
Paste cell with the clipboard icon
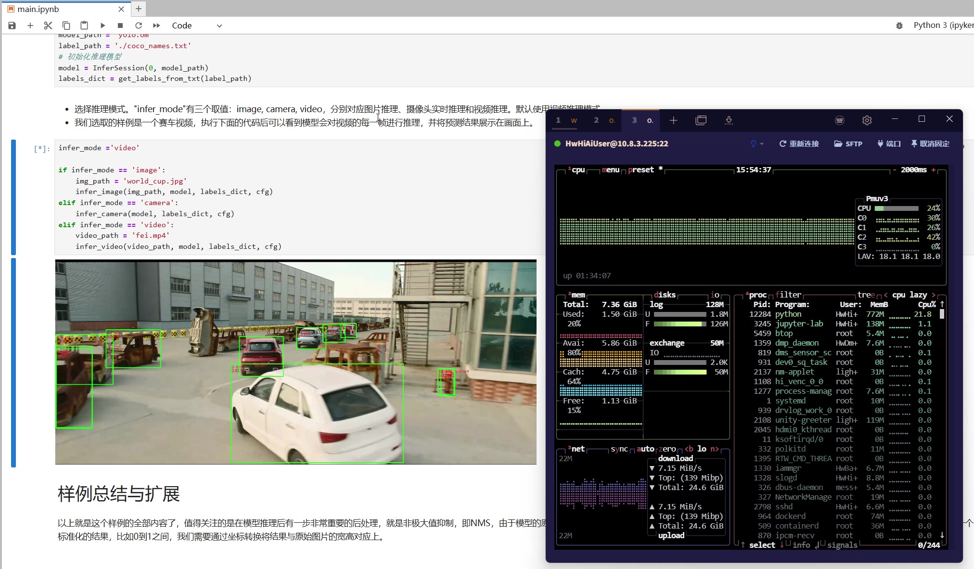pyautogui.click(x=84, y=26)
